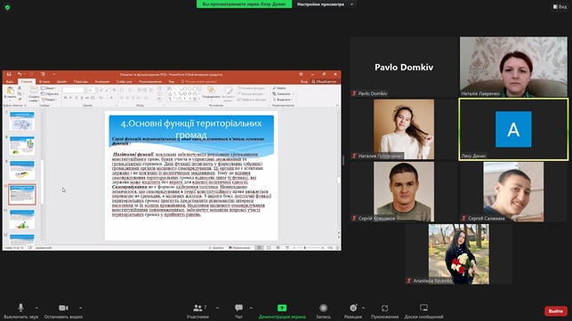Click the green Демонстрация экрана share icon
Viewport: 572px width, 321px height.
pyautogui.click(x=282, y=308)
